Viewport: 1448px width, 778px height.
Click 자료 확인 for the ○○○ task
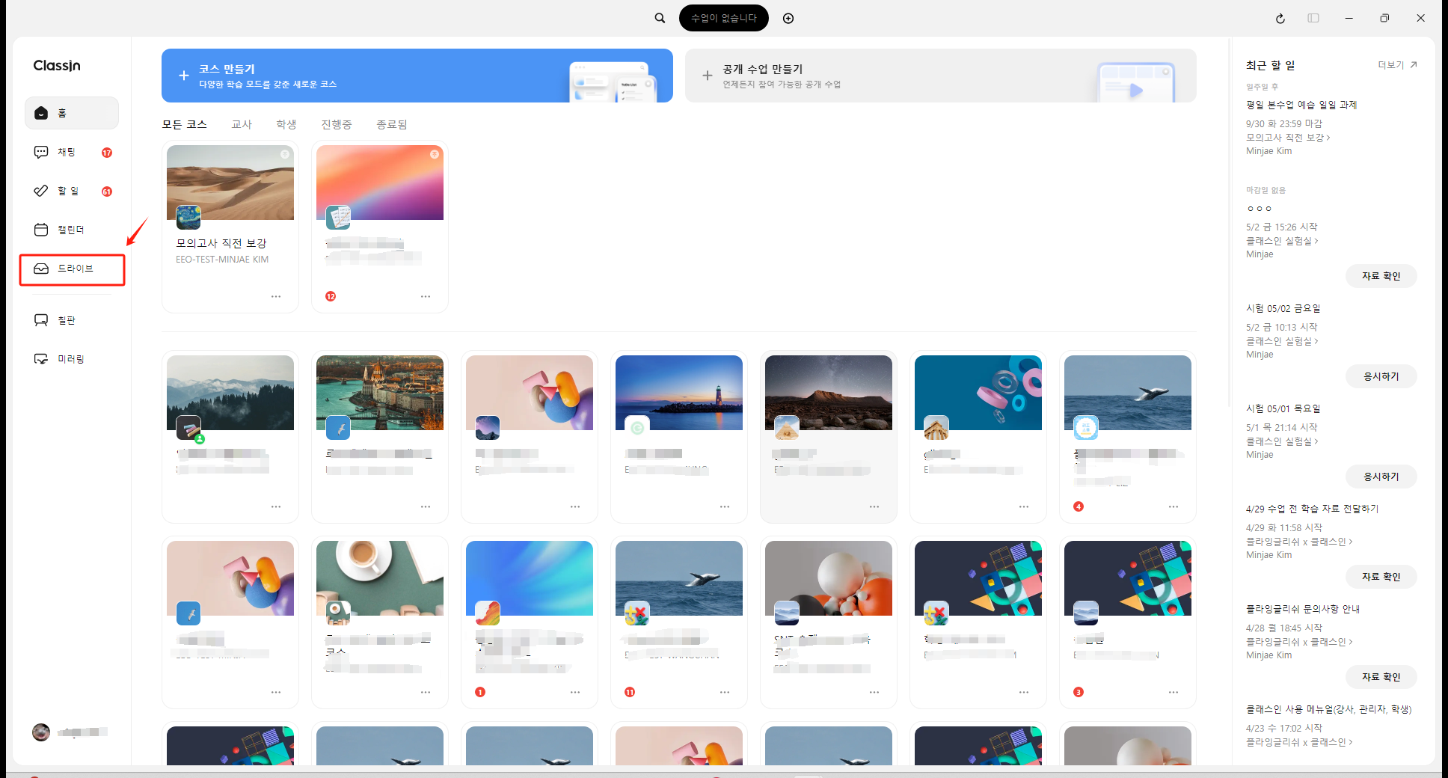click(1381, 276)
